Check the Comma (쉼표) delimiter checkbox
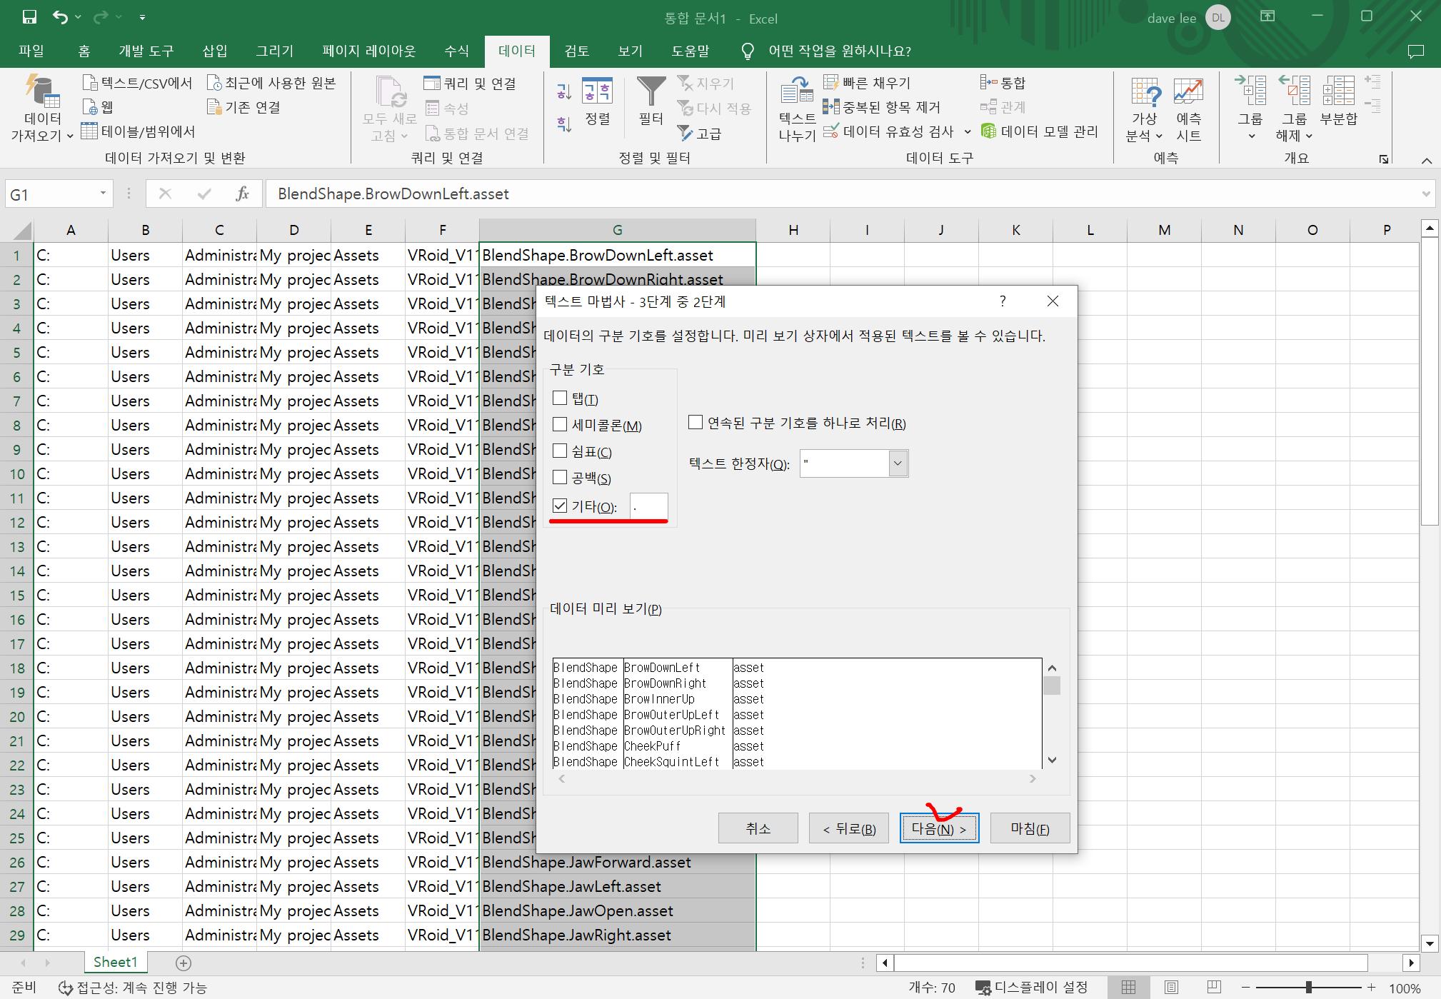 click(560, 451)
